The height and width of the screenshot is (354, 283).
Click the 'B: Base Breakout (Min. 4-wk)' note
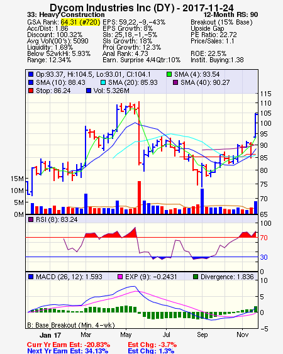71,325
